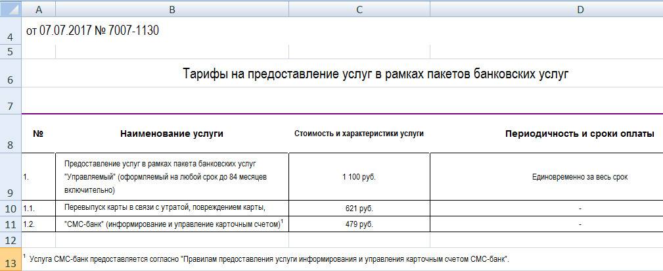Select row 9 header
This screenshot has width=663, height=271.
(x=11, y=177)
